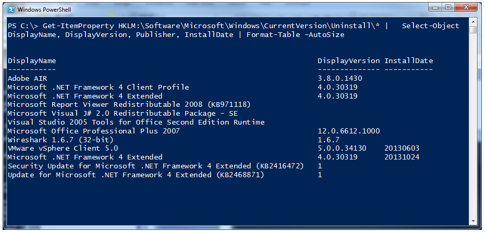Close the Windows PowerShell window
Screen dimensions: 485x233
click(x=466, y=7)
